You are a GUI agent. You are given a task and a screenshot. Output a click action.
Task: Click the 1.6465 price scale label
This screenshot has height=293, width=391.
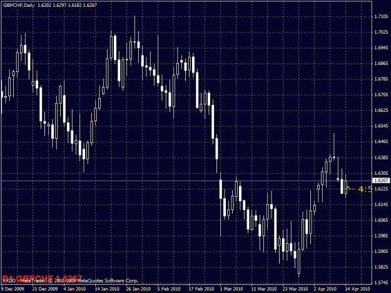point(381,141)
